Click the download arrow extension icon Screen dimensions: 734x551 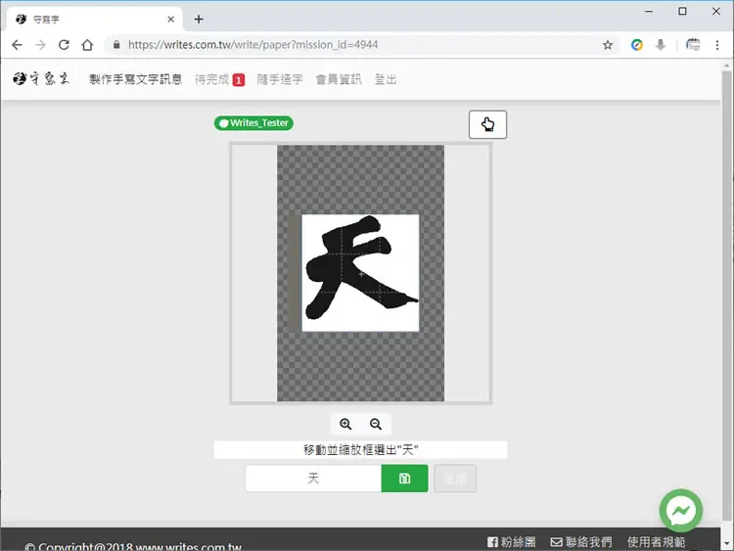tap(661, 45)
